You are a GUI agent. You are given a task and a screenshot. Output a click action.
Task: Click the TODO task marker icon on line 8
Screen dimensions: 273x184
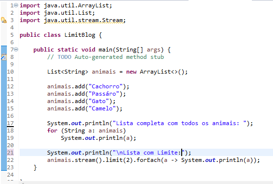tap(4, 57)
